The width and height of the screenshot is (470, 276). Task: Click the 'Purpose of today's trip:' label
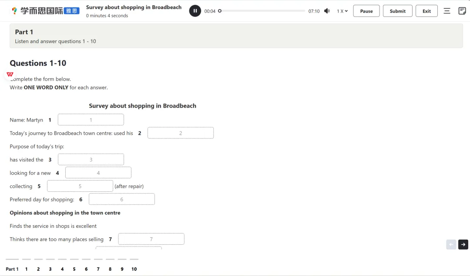click(x=37, y=146)
